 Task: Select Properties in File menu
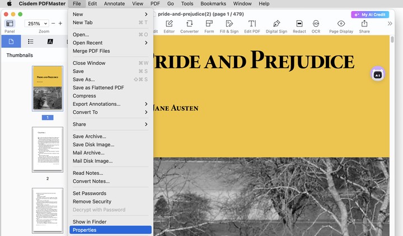point(110,230)
